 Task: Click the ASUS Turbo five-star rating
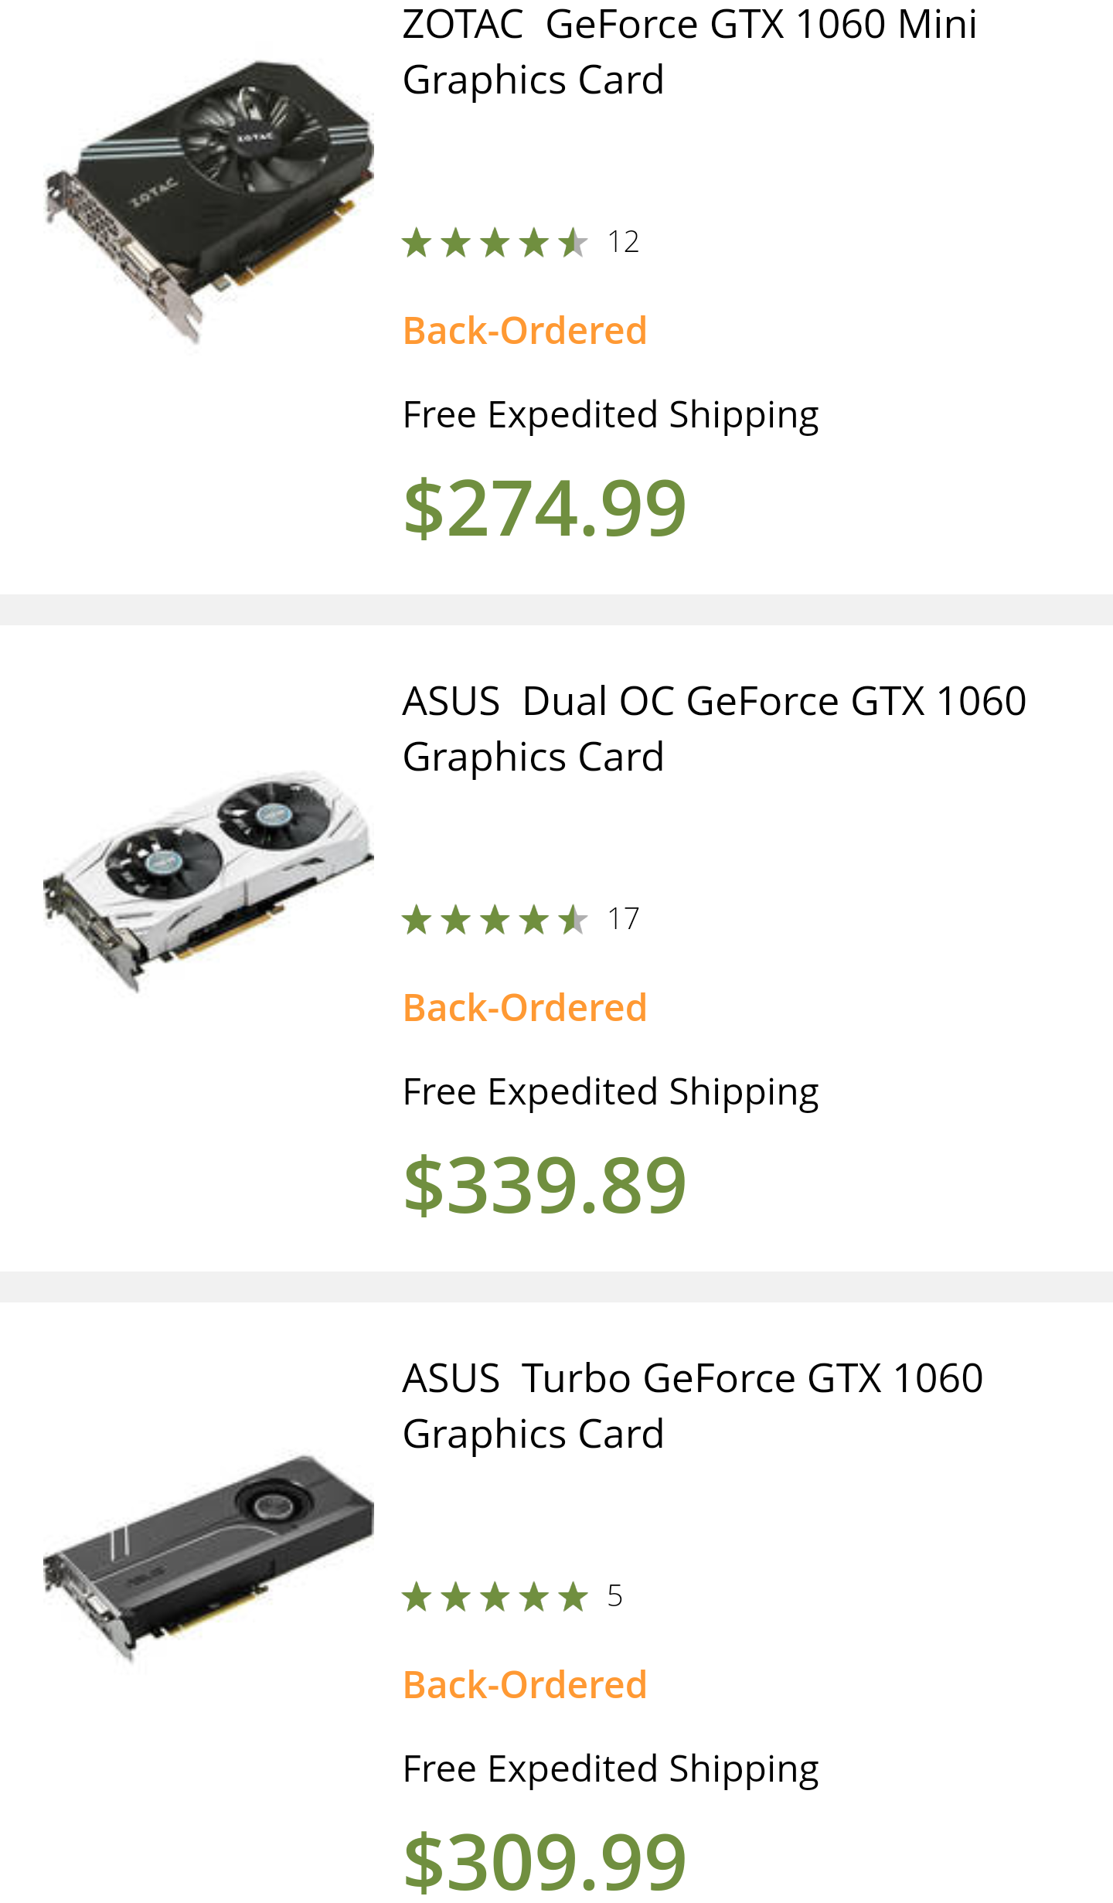495,1597
